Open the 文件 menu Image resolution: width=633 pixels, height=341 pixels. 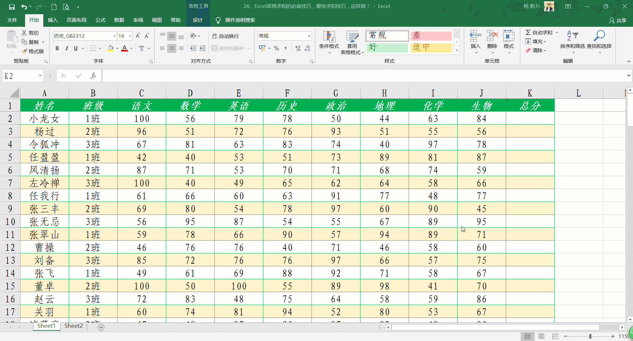click(x=12, y=20)
